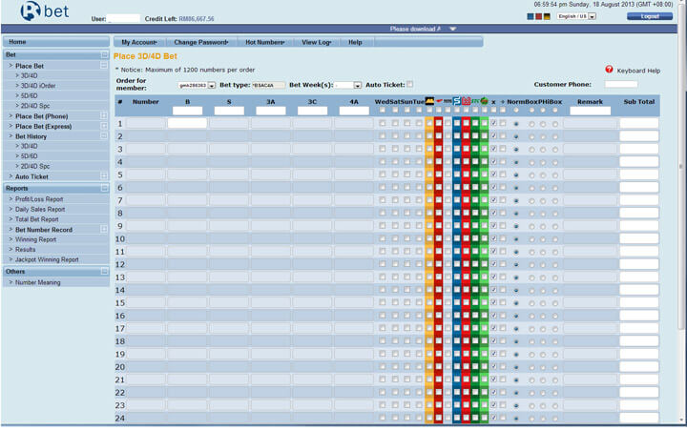Click the Customer Phone input field
This screenshot has height=431, width=687.
621,85
